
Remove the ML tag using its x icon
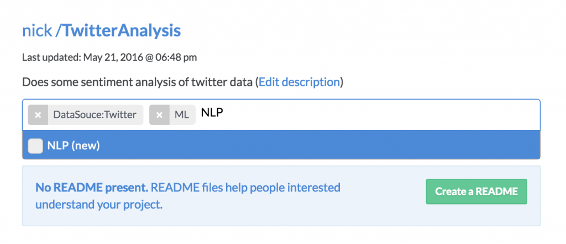point(159,115)
